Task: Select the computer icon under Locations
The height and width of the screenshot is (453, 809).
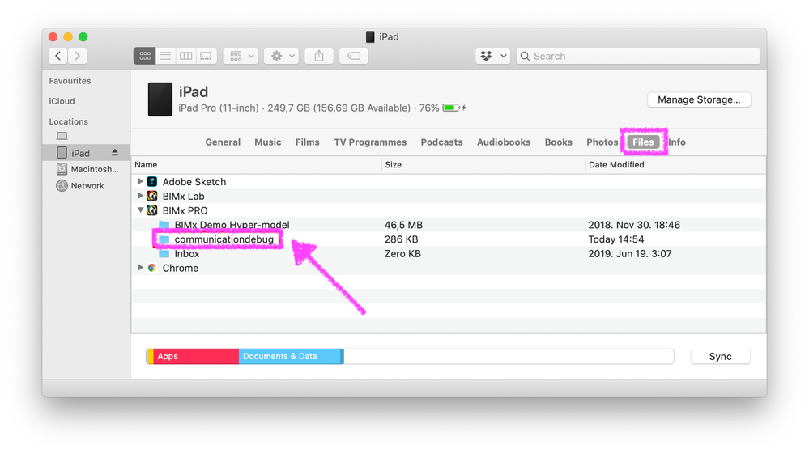Action: click(x=62, y=136)
